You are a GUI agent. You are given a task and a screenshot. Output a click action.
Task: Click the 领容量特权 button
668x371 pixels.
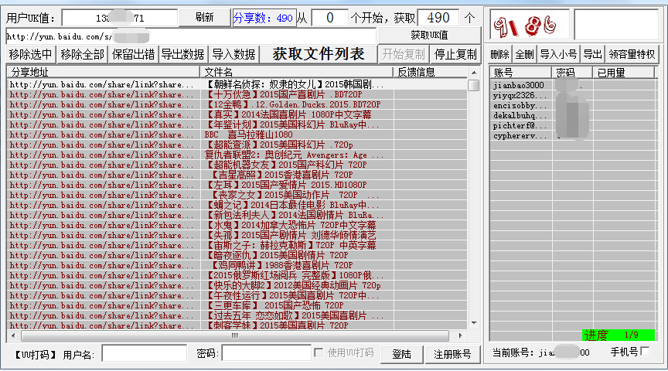632,54
